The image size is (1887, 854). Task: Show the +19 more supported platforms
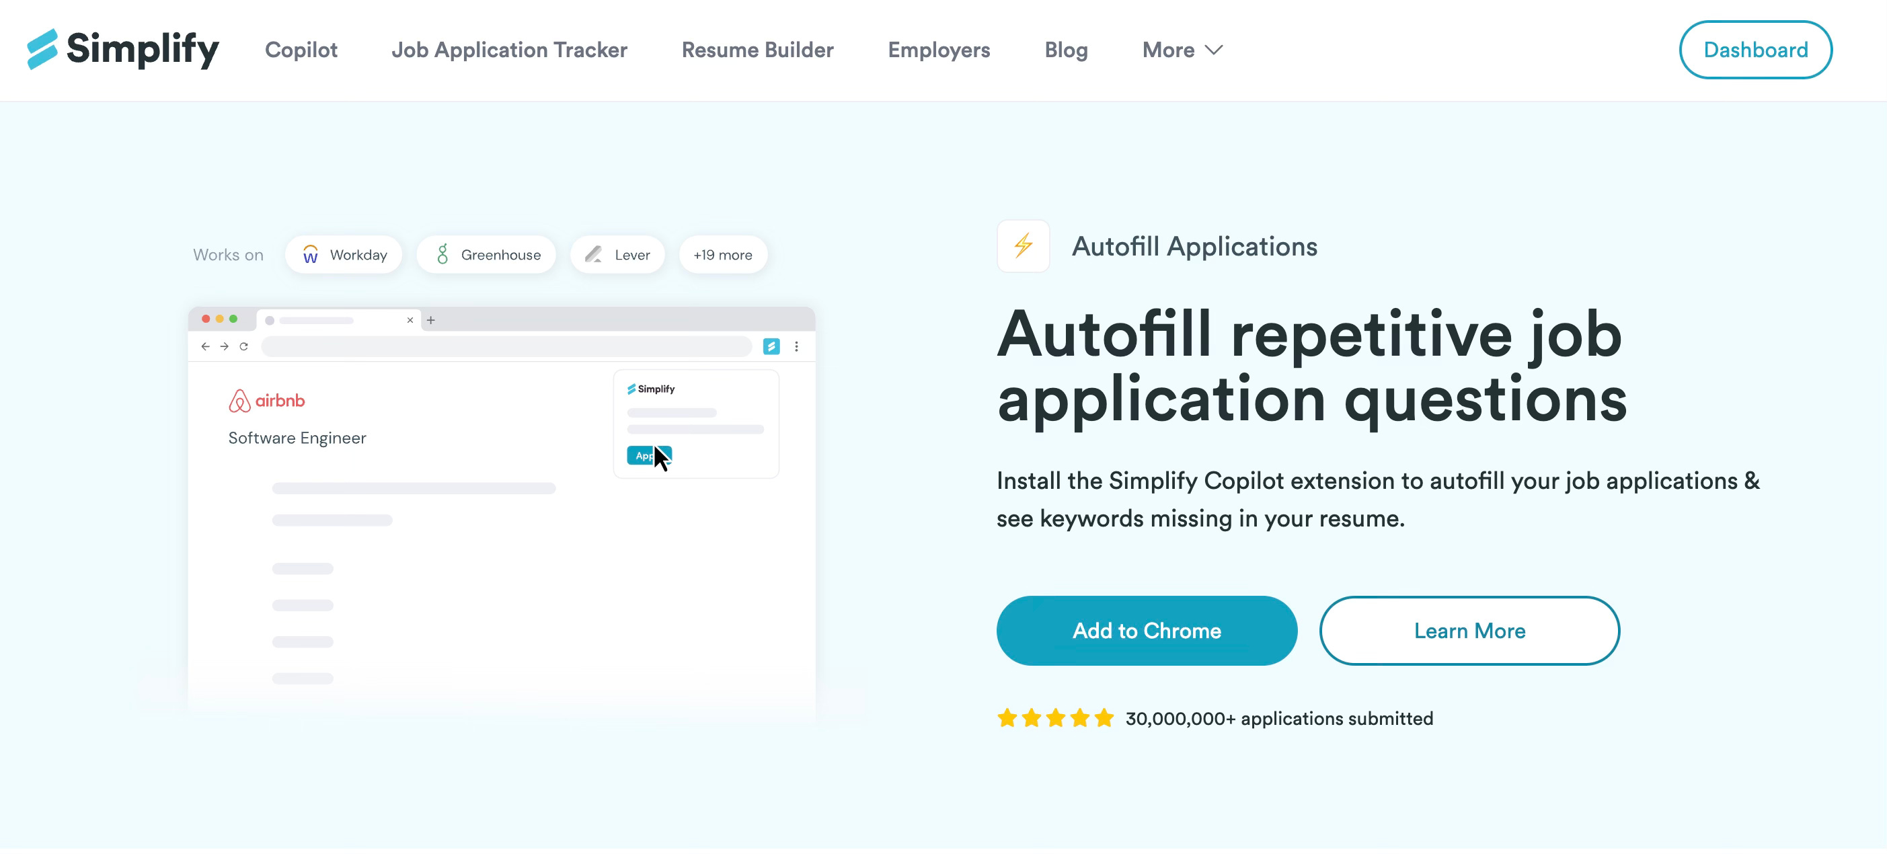722,255
